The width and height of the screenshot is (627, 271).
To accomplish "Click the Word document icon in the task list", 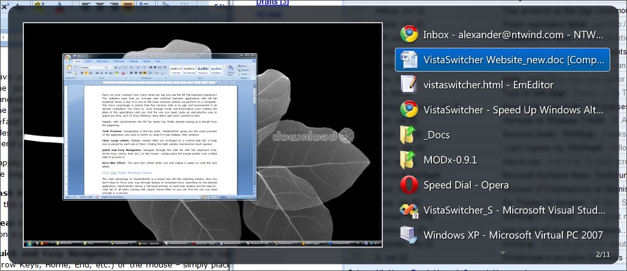I will tap(409, 60).
